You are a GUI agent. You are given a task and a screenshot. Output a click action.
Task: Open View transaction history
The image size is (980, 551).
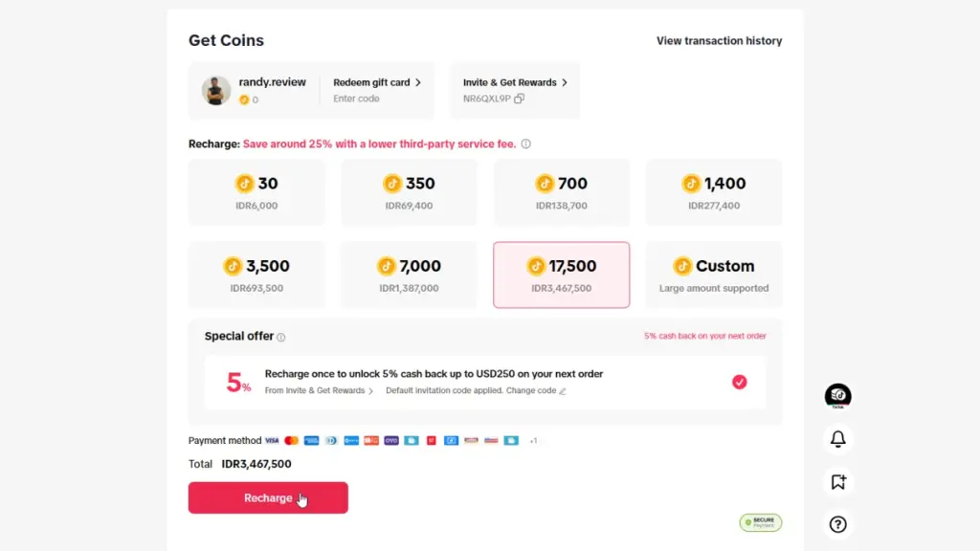[x=719, y=40]
